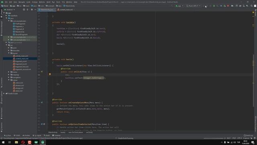Open File Explorer from the taskbar
The height and width of the screenshot is (145, 257).
point(16,142)
